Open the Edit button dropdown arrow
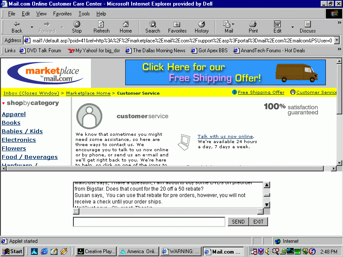 (292, 27)
